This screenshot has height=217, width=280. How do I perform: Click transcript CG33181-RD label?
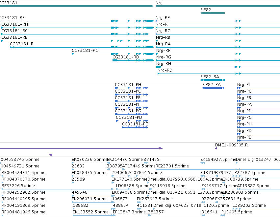pos(126,57)
